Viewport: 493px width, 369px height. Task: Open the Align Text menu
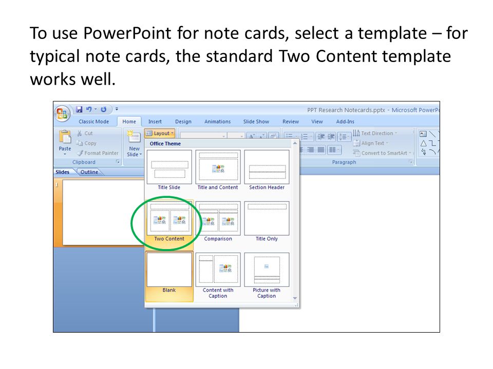(x=371, y=143)
